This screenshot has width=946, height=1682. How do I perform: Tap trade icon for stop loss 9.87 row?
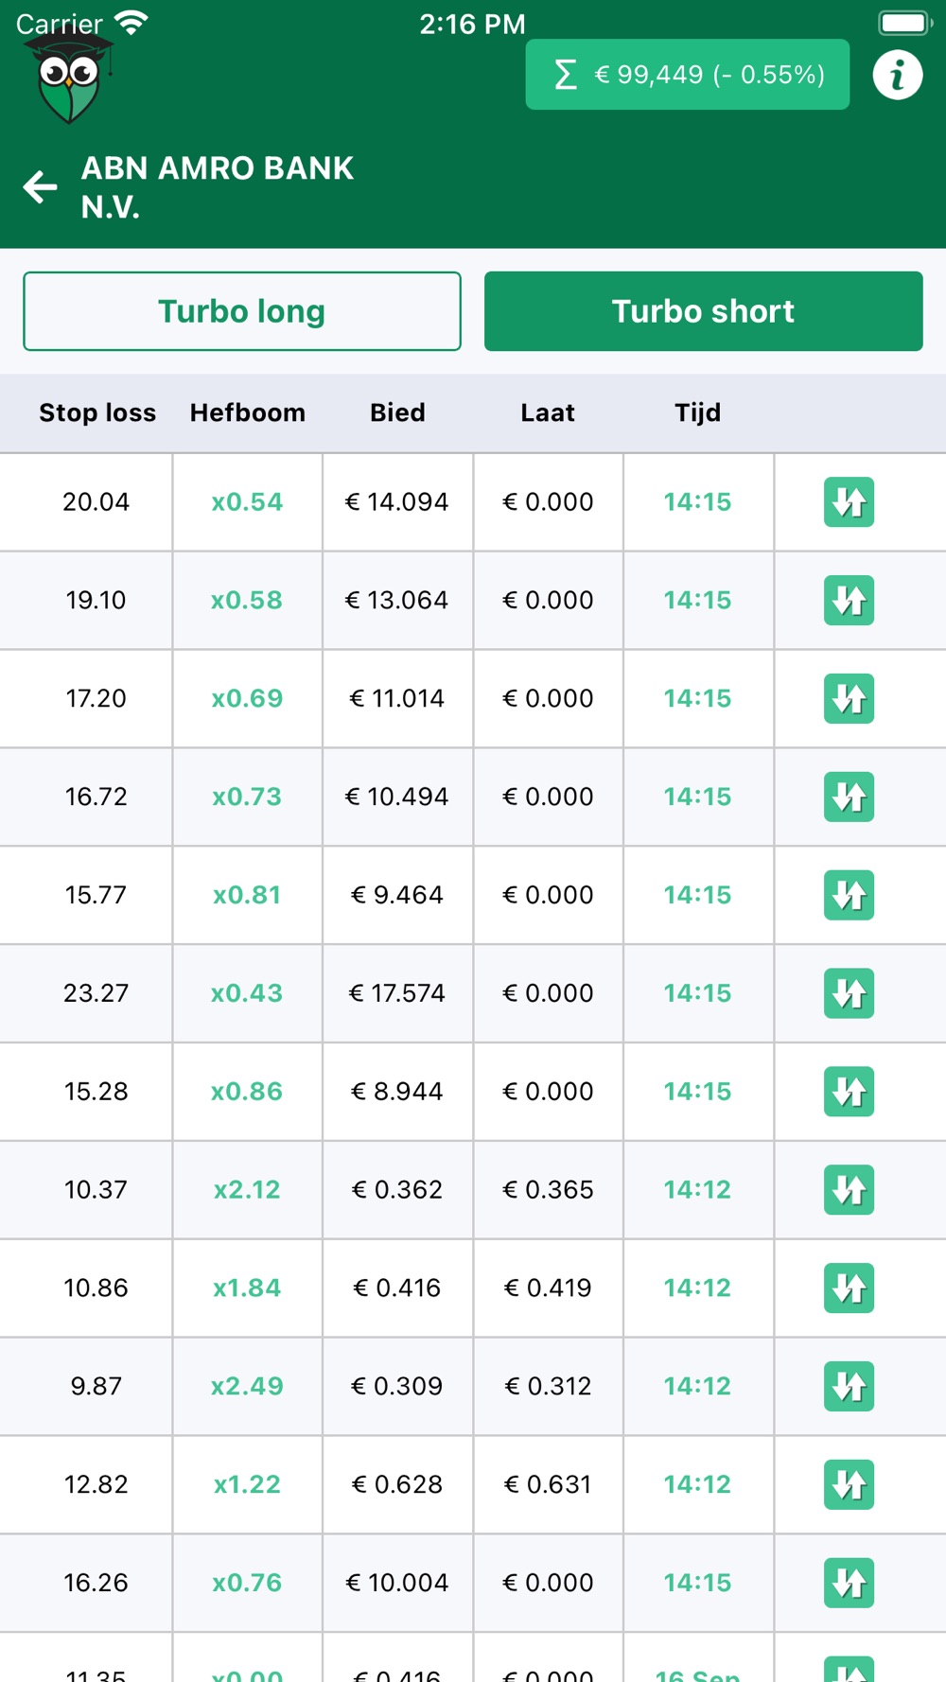(849, 1388)
